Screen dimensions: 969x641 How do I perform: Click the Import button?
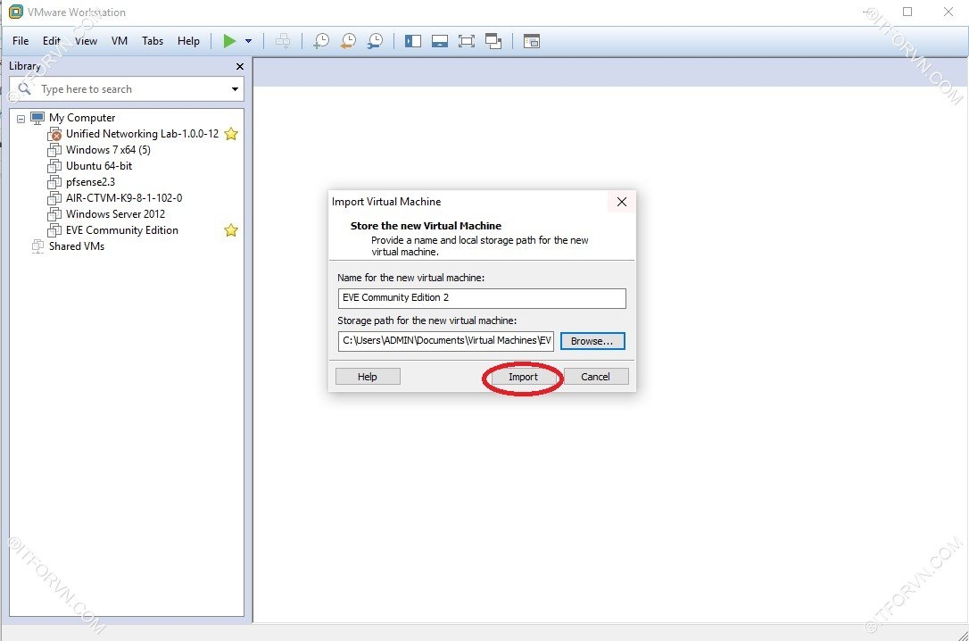[x=523, y=377]
